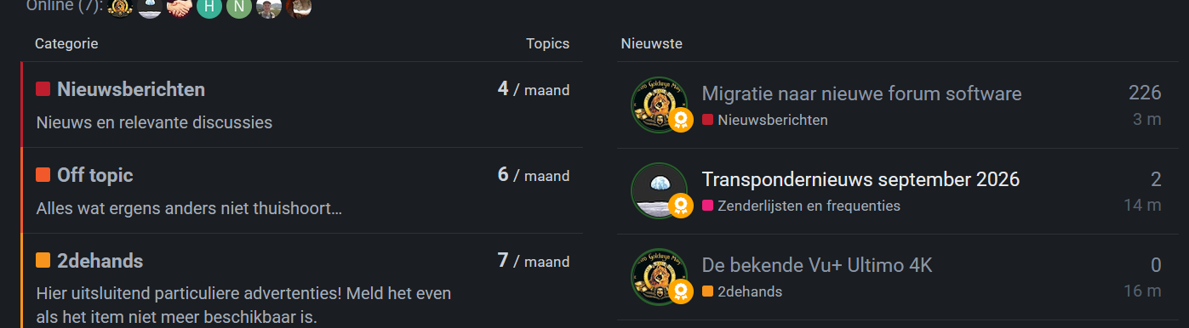Click the '14 m' activity time of Transpondernieuws

click(1142, 205)
